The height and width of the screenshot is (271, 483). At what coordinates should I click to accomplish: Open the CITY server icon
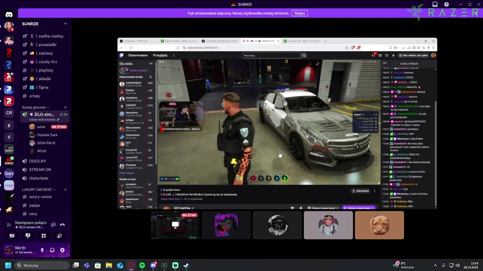point(9,174)
